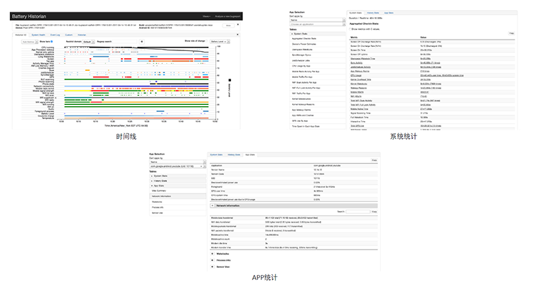Select System Stats tab in system stats view

coord(355,13)
